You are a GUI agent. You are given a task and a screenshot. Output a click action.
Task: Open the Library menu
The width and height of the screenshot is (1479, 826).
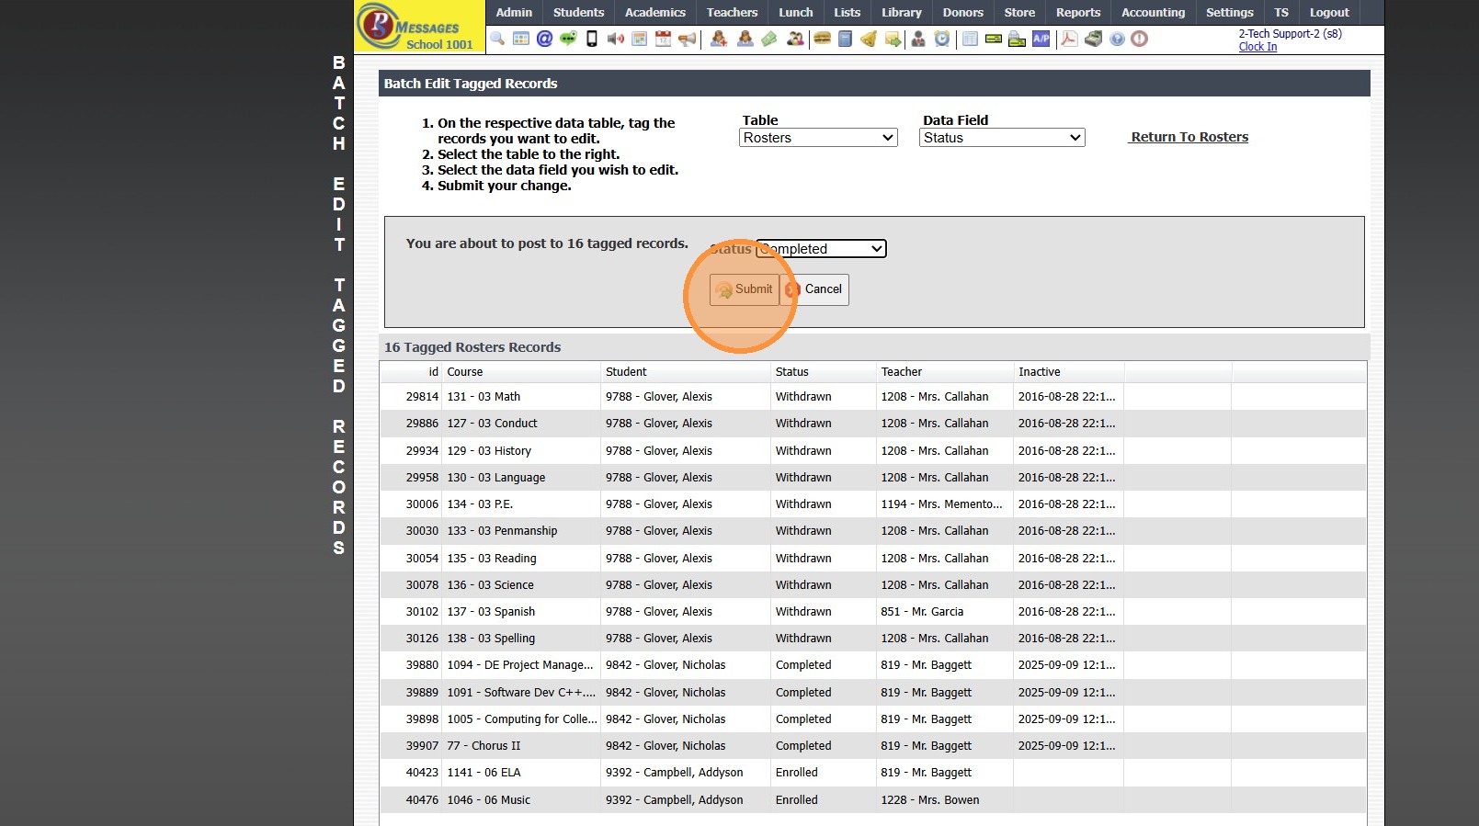[x=902, y=12]
